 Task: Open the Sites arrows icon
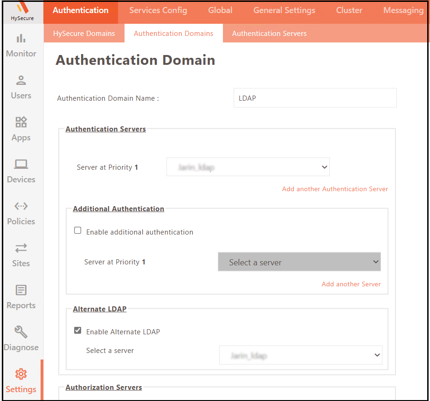click(21, 248)
